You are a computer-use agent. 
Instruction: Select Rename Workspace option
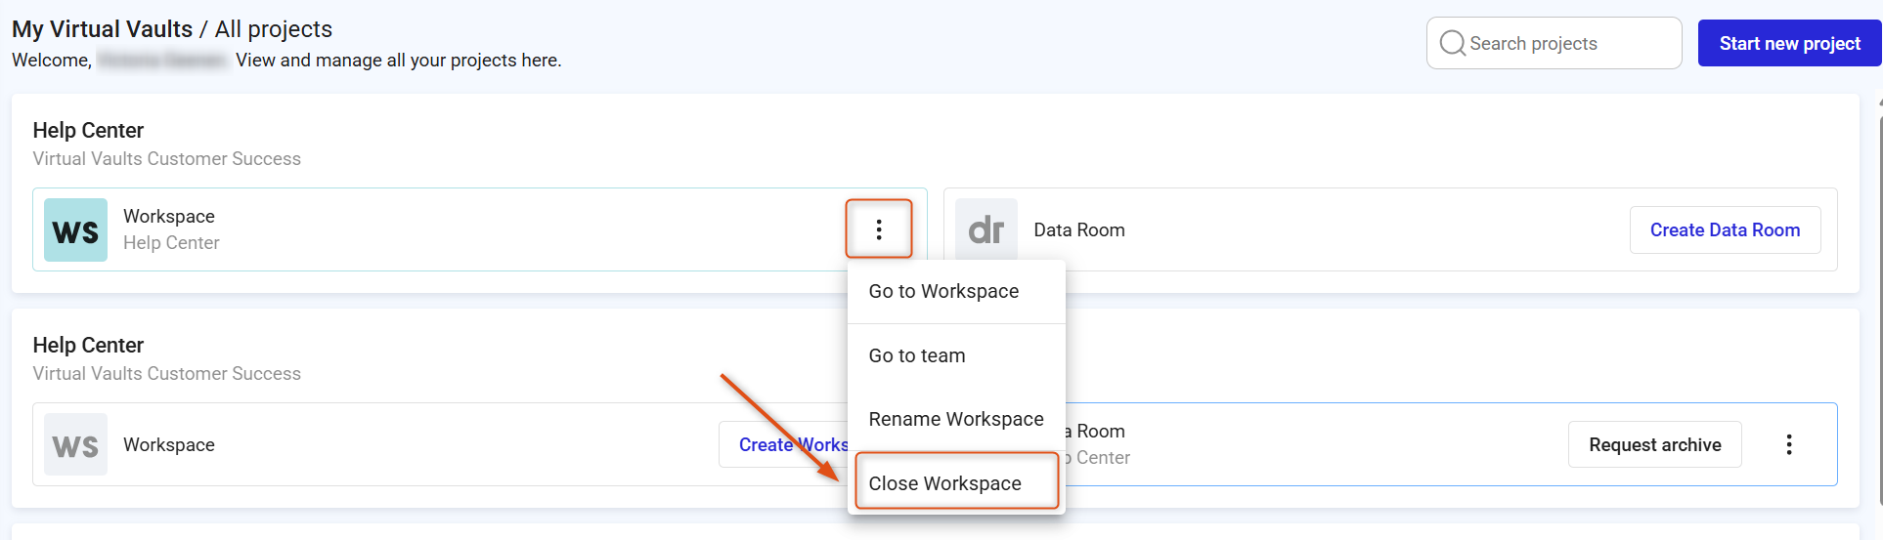[x=956, y=419]
